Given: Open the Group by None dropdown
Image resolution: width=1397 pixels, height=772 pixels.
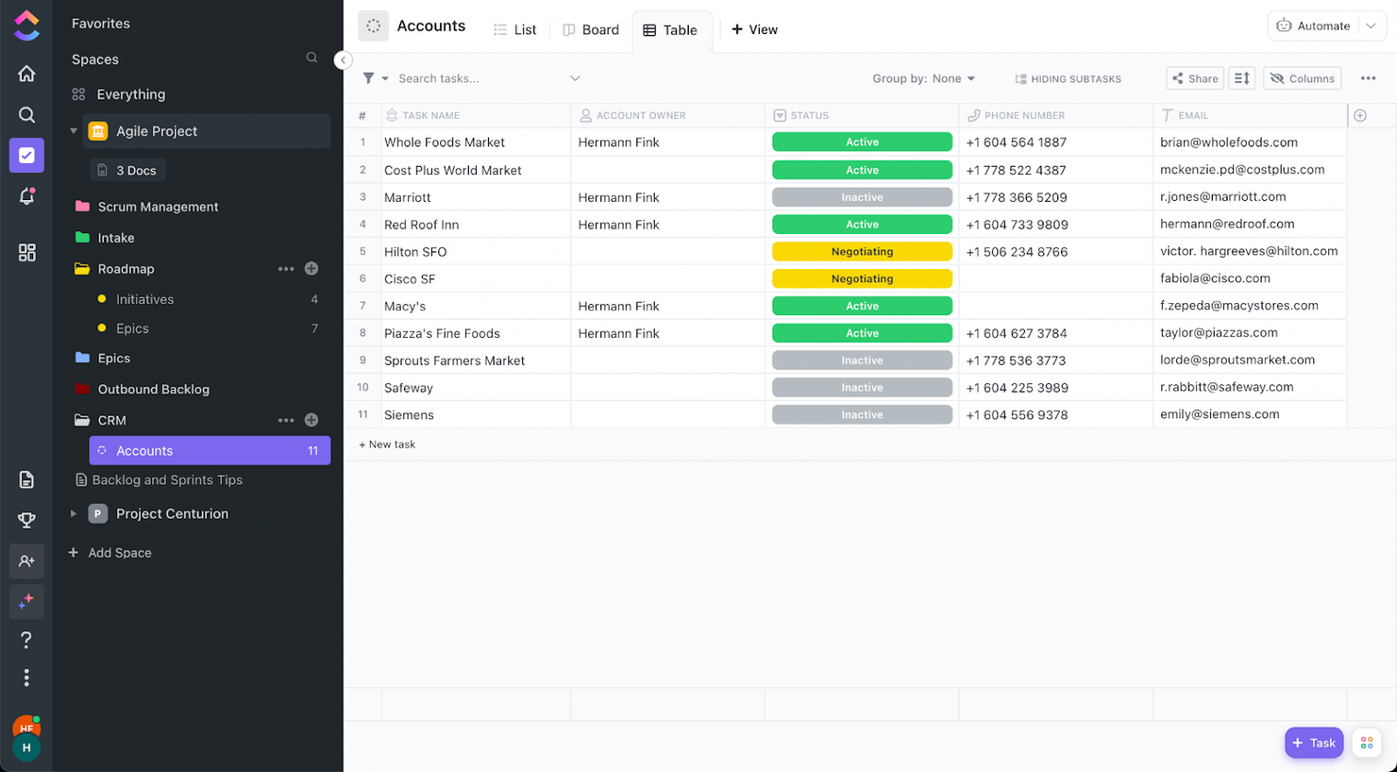Looking at the screenshot, I should pyautogui.click(x=923, y=78).
